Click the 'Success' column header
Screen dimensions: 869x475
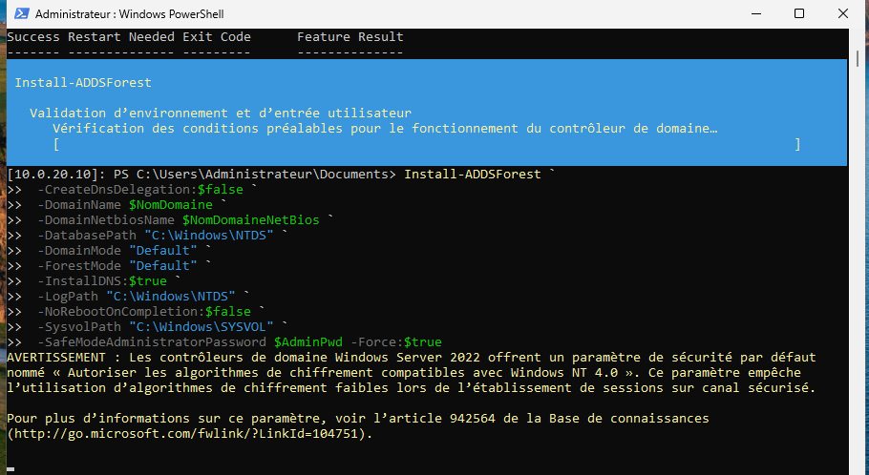33,37
